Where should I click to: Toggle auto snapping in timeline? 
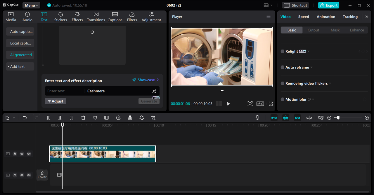(286, 118)
